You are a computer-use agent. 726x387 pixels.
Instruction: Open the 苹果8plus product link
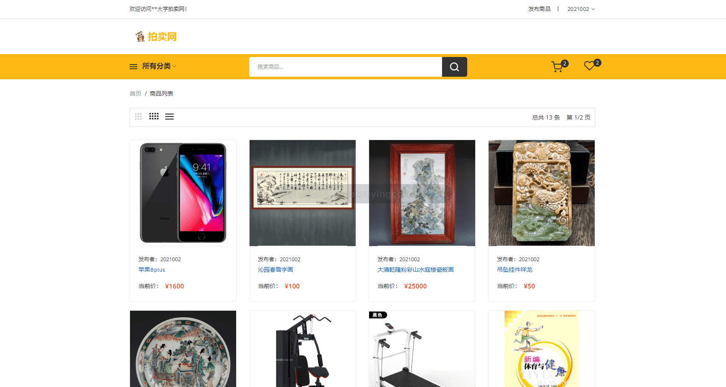pyautogui.click(x=152, y=270)
